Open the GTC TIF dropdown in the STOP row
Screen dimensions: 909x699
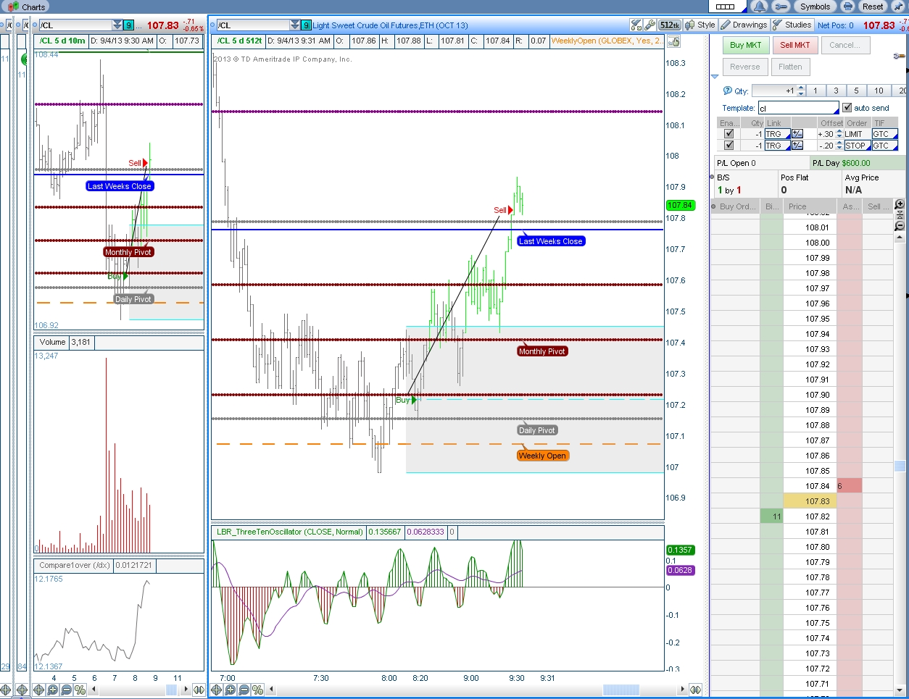click(885, 146)
